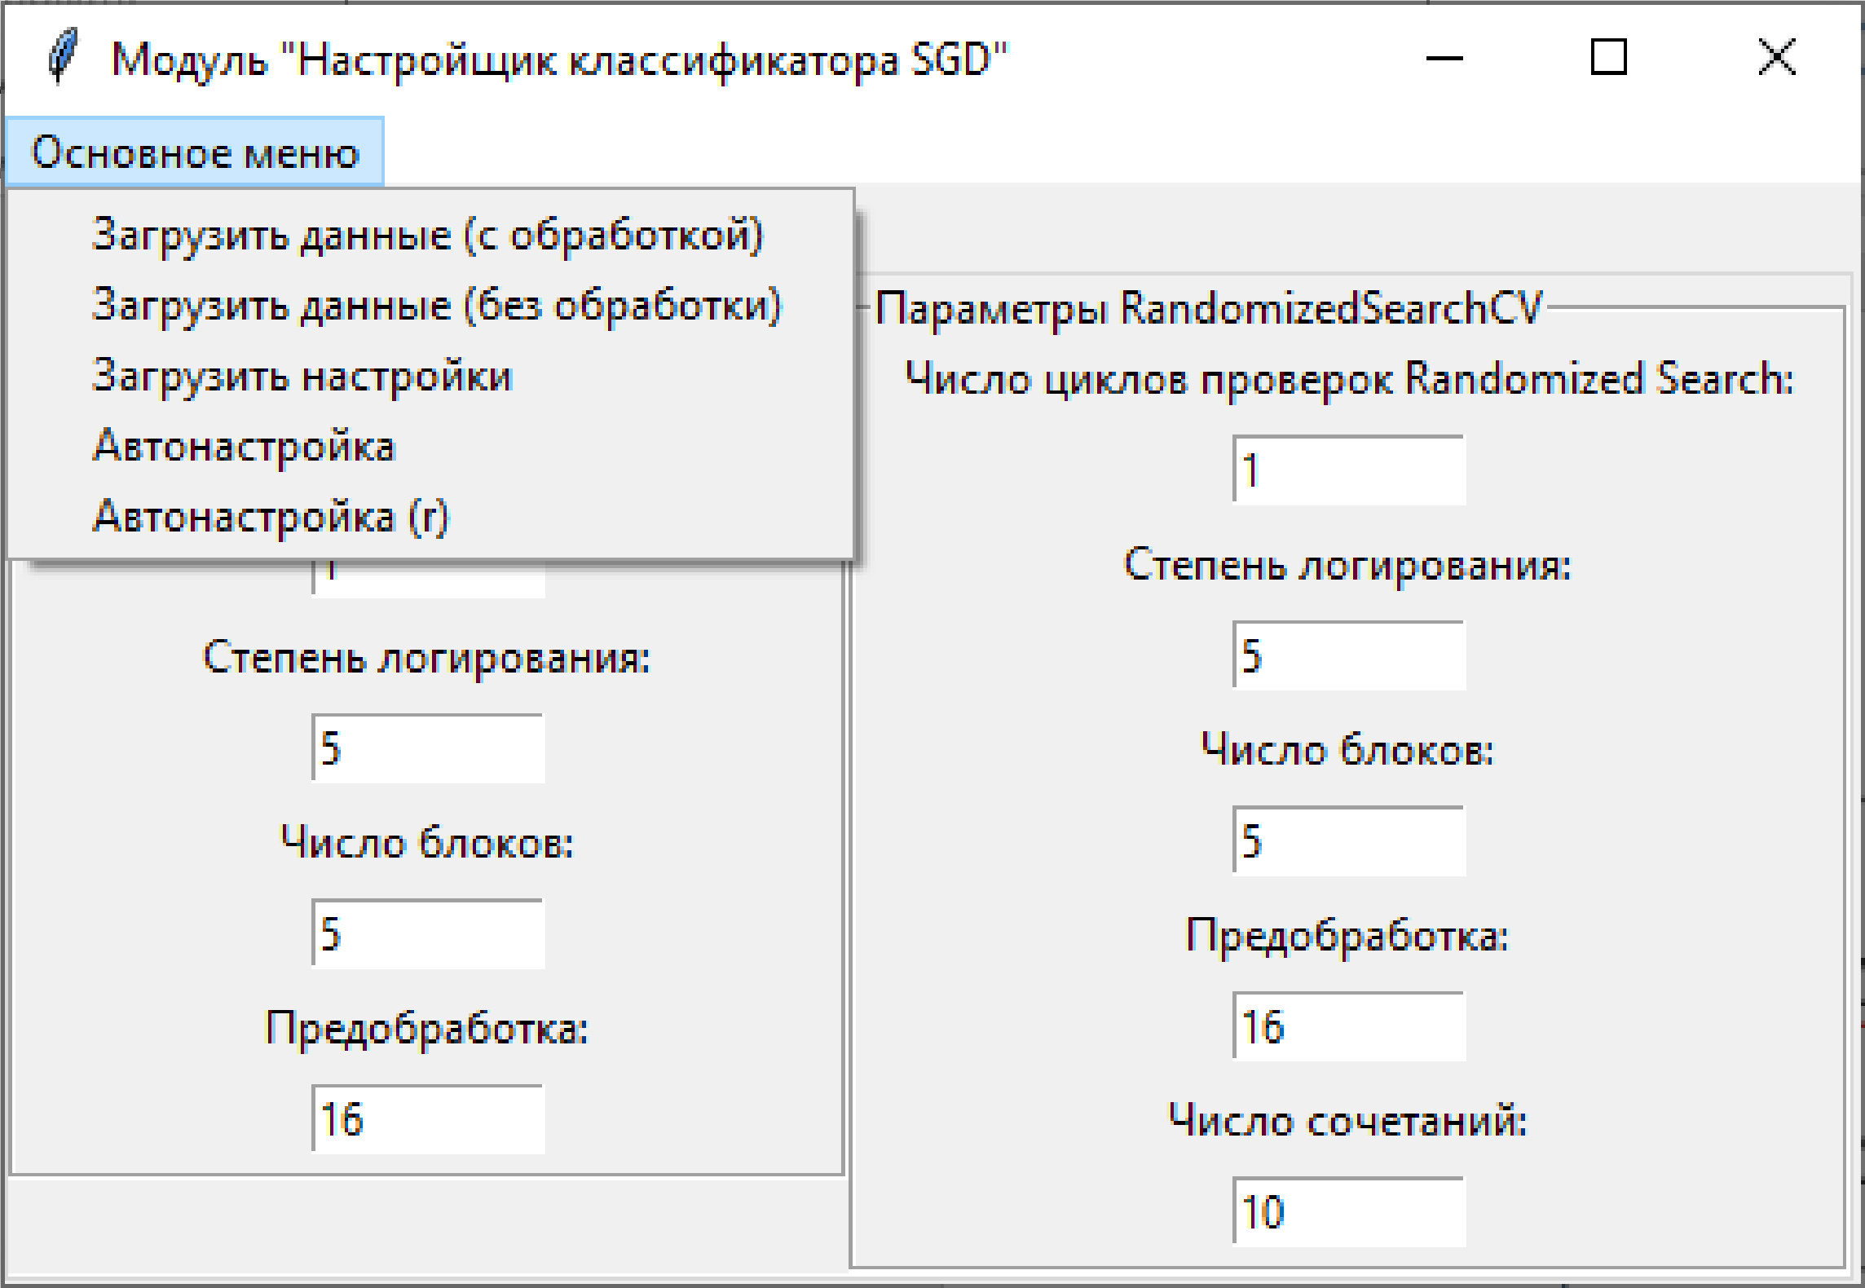Click Степень логирования field in RandomizedSearchCV panel
Image resolution: width=1865 pixels, height=1288 pixels.
(1348, 655)
